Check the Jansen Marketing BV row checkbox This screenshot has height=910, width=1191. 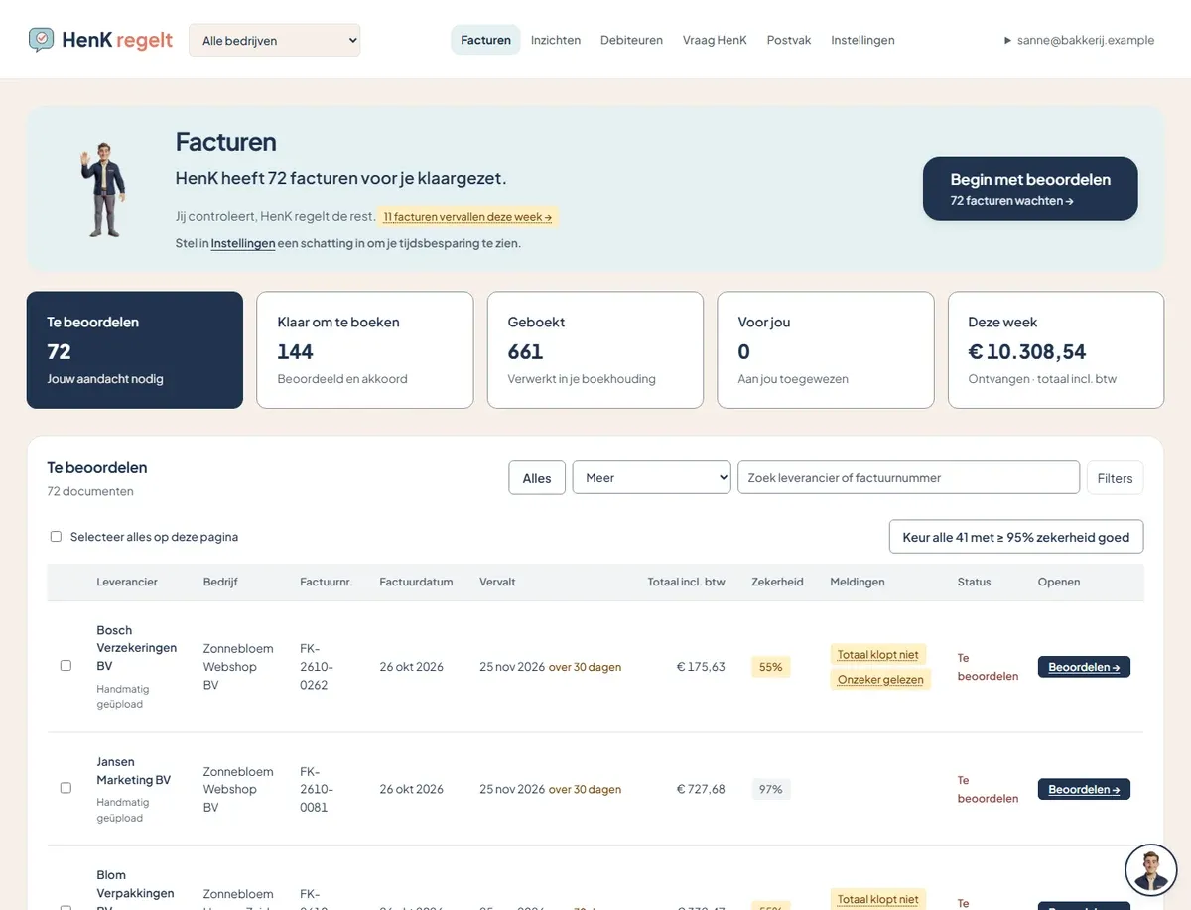(66, 788)
